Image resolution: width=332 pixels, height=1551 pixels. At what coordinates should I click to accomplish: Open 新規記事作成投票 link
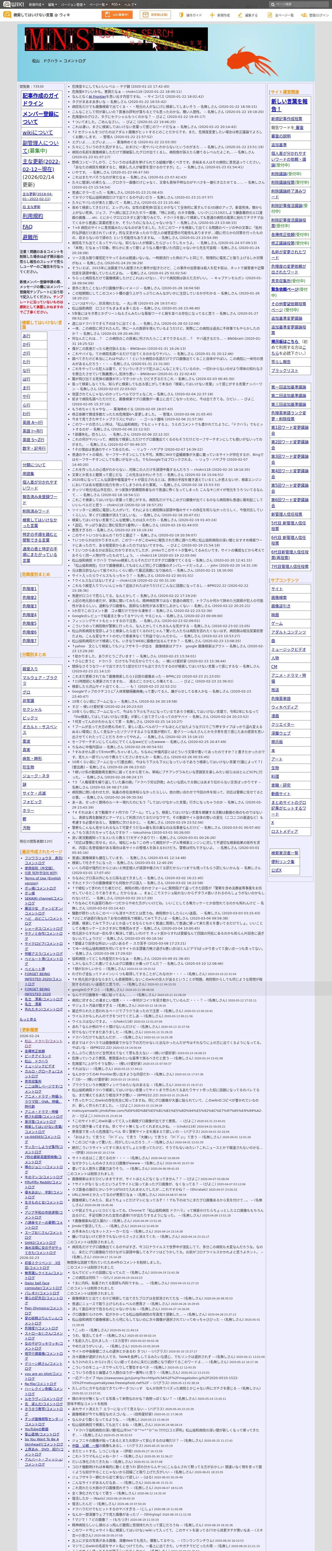[x=287, y=119]
